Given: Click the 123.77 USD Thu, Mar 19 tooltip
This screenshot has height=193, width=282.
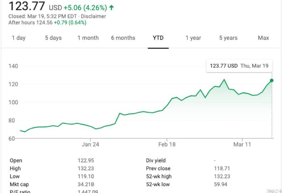Looking at the screenshot, I should point(239,66).
